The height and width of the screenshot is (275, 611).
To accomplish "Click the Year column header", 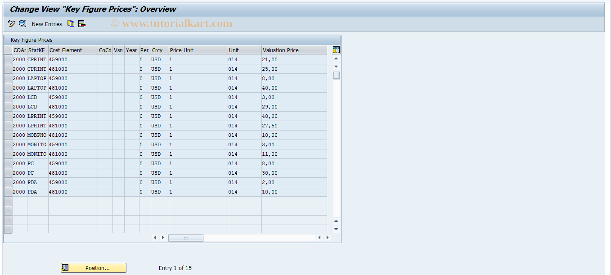I will point(131,50).
